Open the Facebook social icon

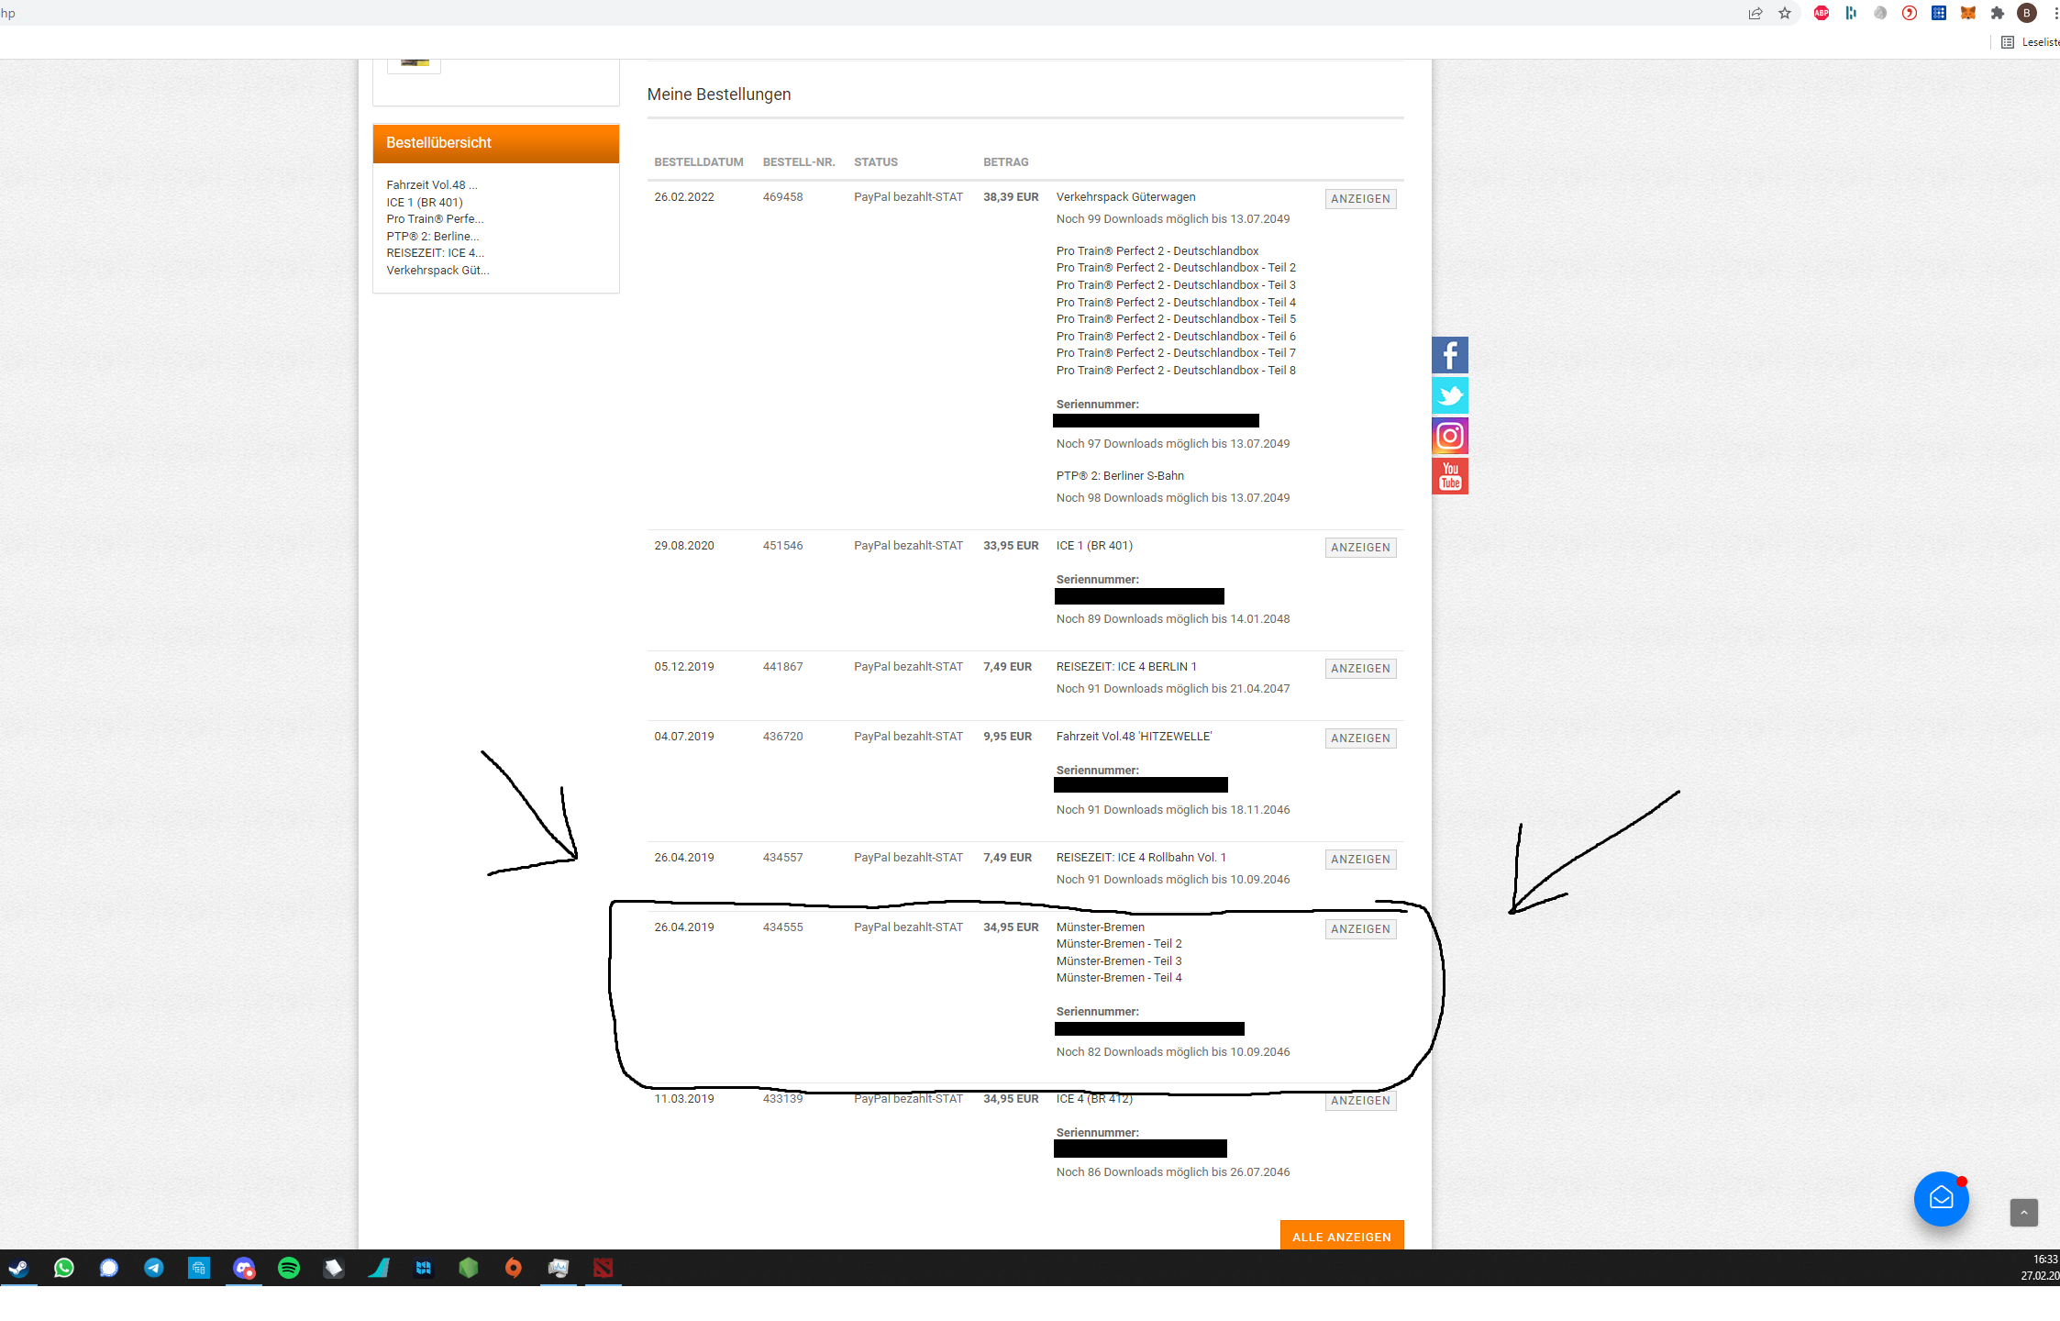[x=1449, y=355]
